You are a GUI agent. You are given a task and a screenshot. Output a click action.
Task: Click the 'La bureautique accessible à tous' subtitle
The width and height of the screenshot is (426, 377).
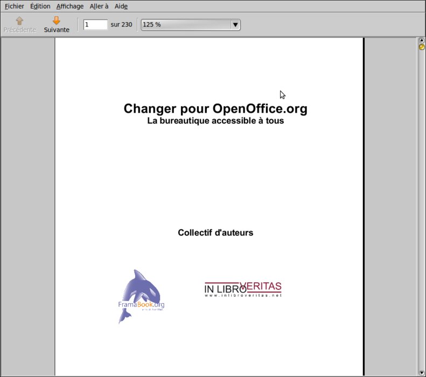coord(215,121)
